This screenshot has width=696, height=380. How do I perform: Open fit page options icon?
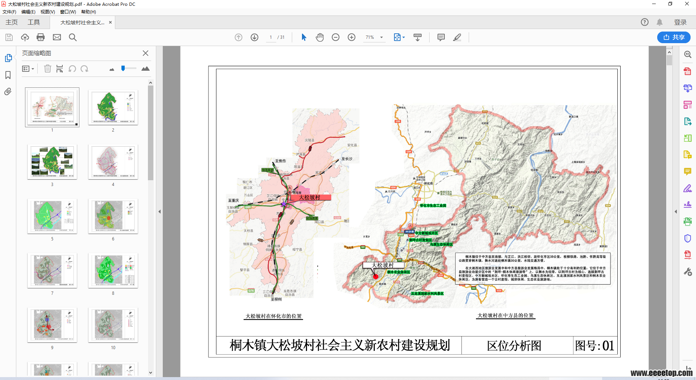(x=399, y=37)
